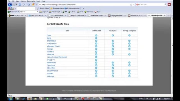Screen dimensions: 180x101
Task: Focus the Ask.com search box
Action: (x=151, y=4)
